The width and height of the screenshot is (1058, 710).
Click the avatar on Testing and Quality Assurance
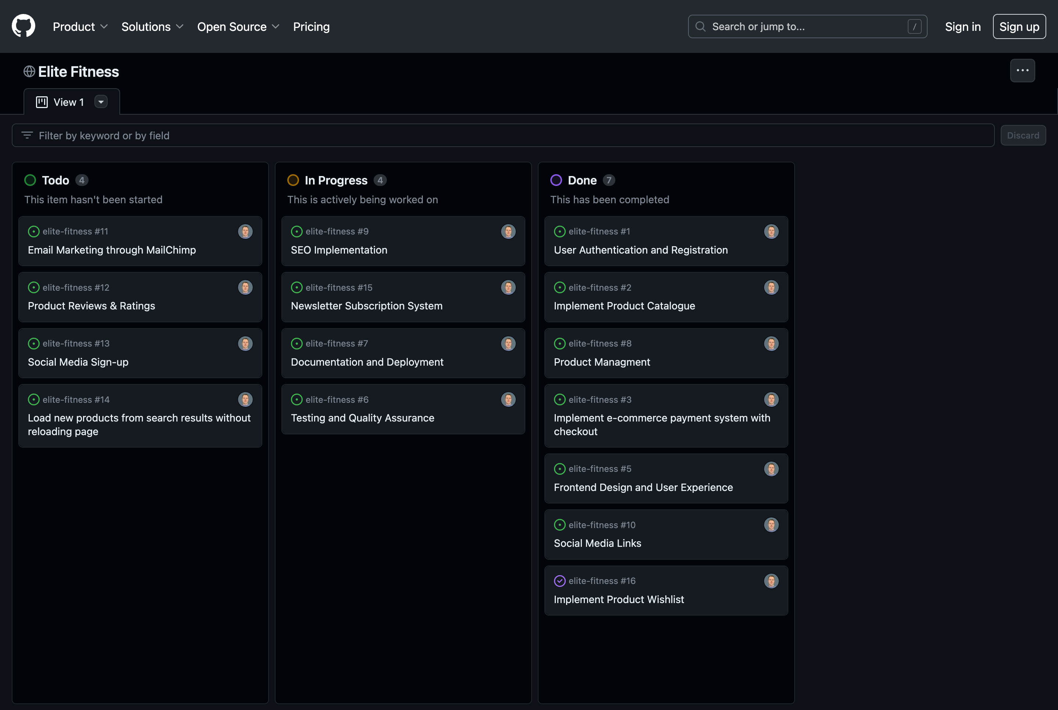point(508,399)
